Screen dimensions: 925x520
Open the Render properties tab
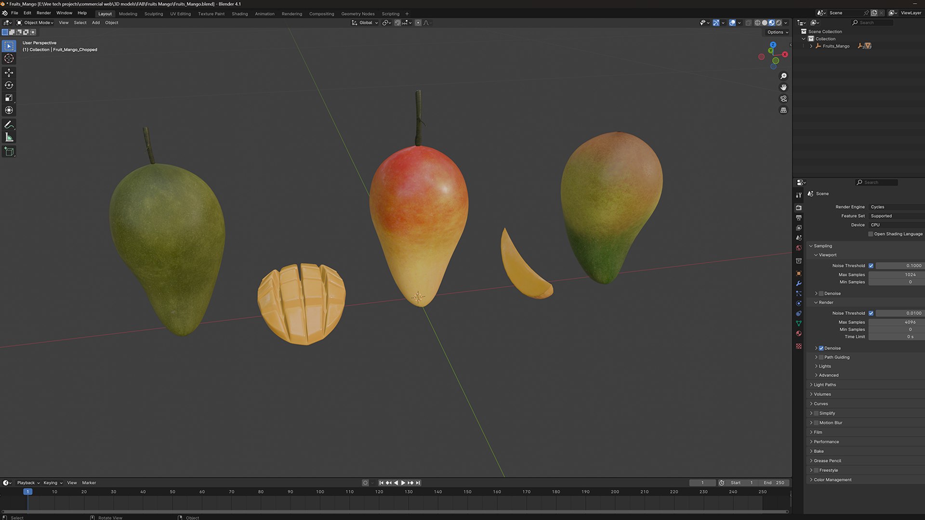point(799,208)
